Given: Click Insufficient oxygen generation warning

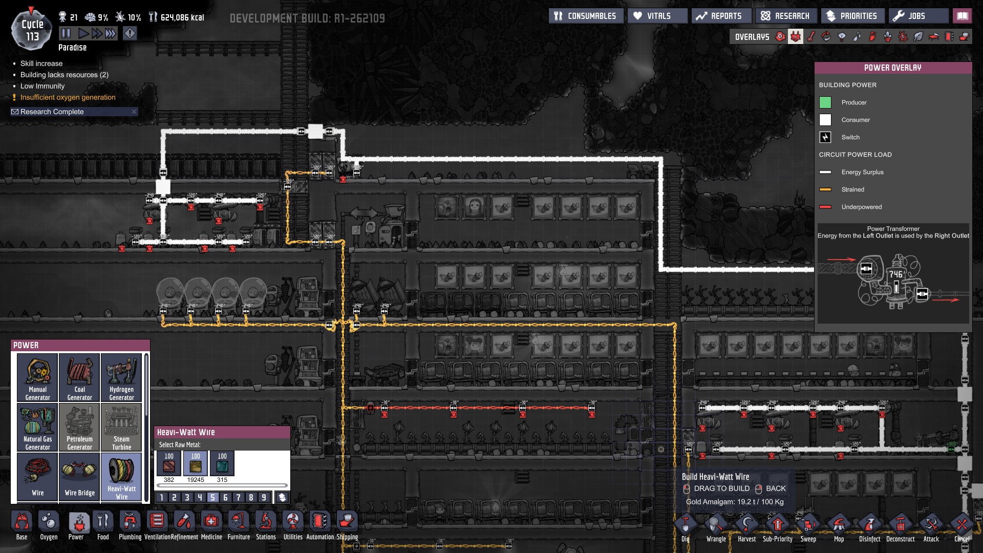Looking at the screenshot, I should click(68, 97).
